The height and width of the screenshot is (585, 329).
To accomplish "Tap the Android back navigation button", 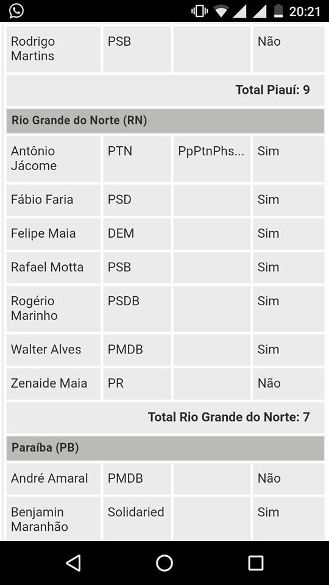I will tap(74, 562).
